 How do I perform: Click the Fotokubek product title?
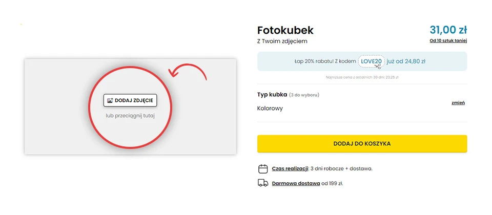(285, 30)
